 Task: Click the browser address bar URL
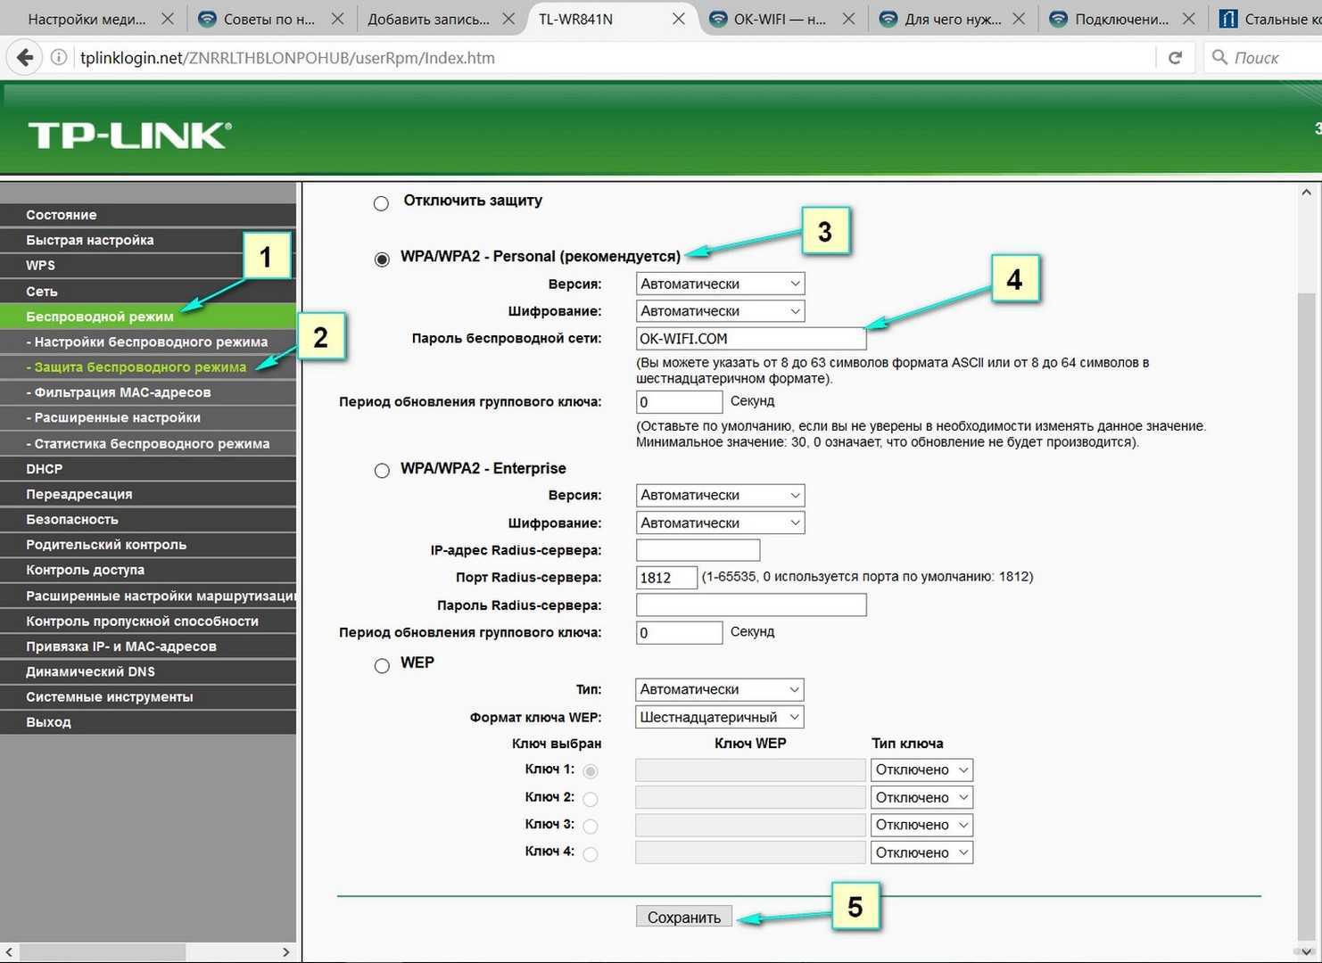(x=287, y=58)
